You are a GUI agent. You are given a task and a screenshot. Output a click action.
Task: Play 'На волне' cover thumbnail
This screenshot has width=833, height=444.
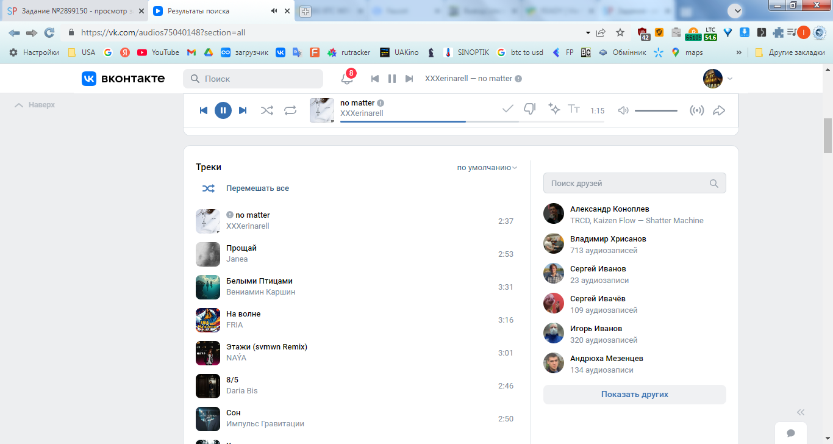[208, 320]
